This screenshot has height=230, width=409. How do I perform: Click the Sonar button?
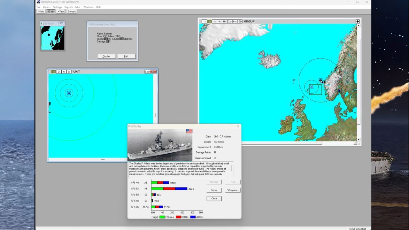[214, 190]
